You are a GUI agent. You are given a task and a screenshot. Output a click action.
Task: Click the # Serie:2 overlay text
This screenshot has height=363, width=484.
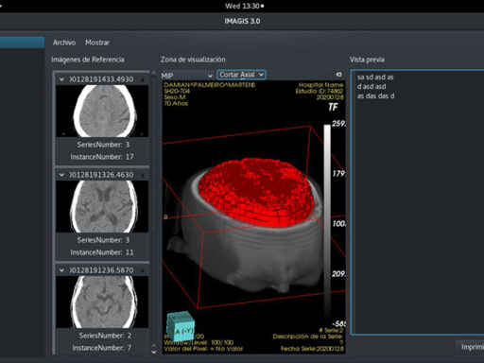tap(331, 330)
